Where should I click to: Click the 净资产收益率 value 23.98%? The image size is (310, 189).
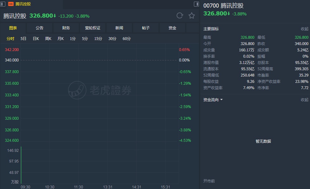pos(302,82)
